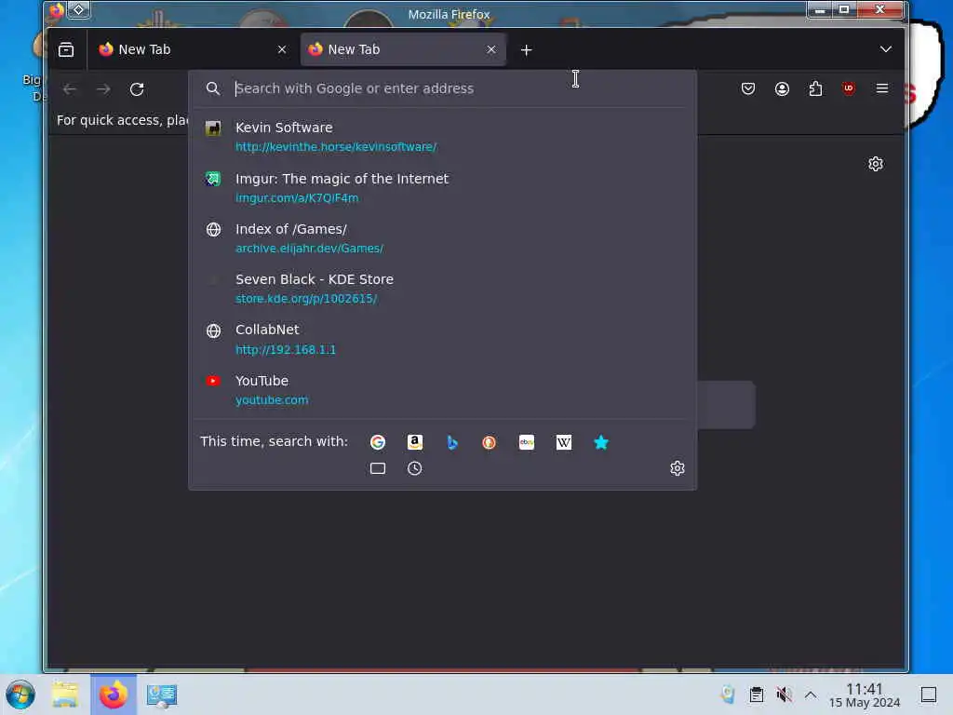Go back one page

tap(70, 89)
